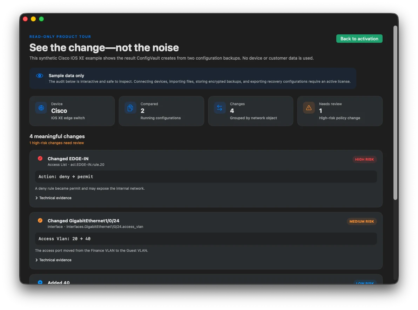The width and height of the screenshot is (418, 310).
Task: Click the 'Access Vlan: 20 → 40' code line
Action: (206, 239)
